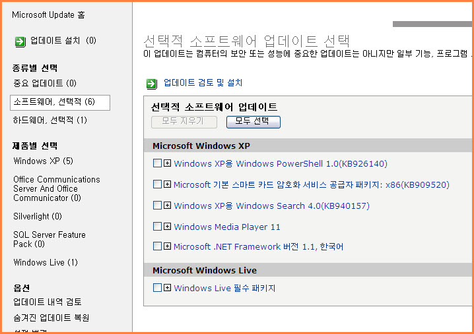
Task: Select 중요 업데이트 (0) category
Action: click(x=45, y=83)
